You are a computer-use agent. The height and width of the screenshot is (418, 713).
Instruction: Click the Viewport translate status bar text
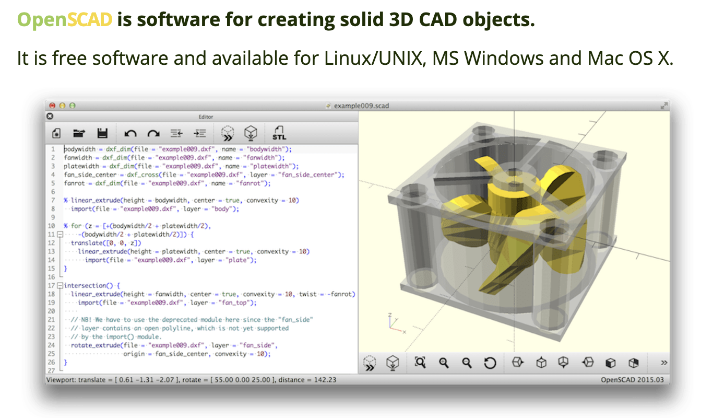(191, 380)
